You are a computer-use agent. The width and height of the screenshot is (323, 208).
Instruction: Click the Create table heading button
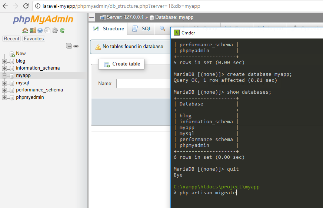pyautogui.click(x=121, y=64)
